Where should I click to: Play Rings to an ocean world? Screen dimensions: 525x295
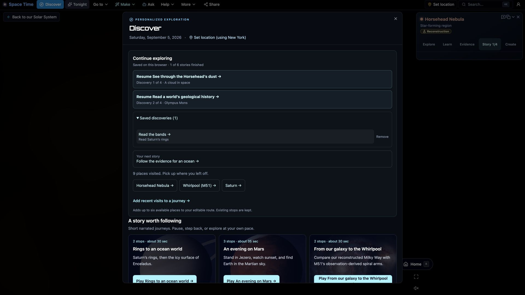pos(165,279)
